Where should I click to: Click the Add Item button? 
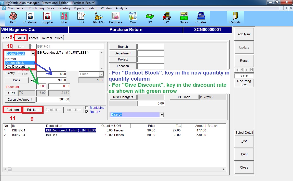13,110
